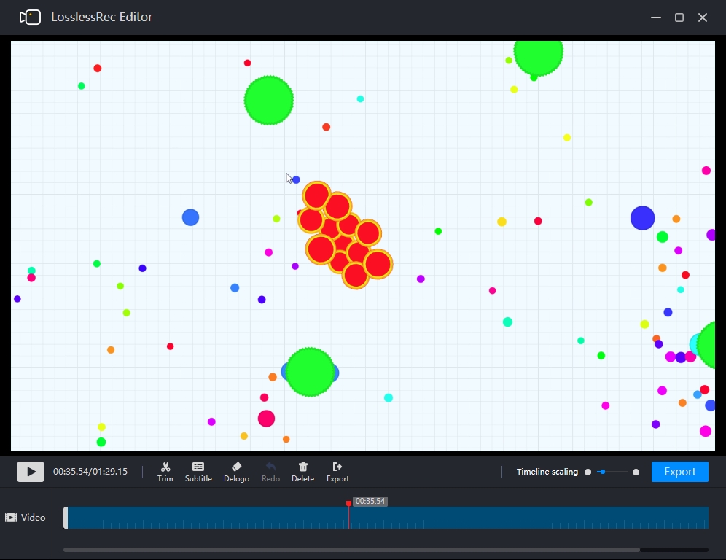
Task: Click the Timeline scaling slider handle
Action: tap(602, 472)
